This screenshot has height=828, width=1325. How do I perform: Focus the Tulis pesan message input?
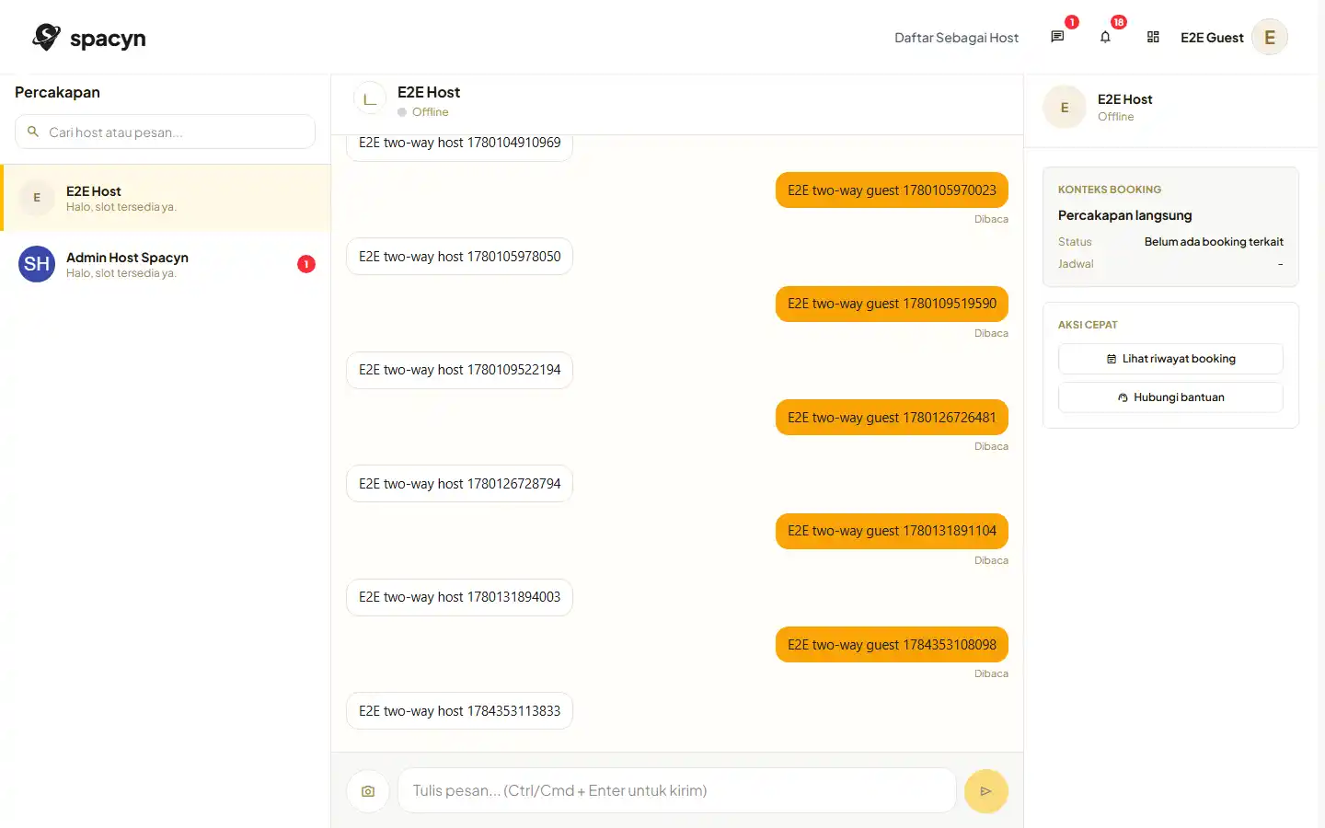676,791
